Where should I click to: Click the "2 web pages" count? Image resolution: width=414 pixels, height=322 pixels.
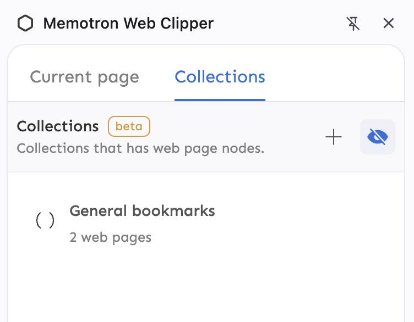click(110, 237)
